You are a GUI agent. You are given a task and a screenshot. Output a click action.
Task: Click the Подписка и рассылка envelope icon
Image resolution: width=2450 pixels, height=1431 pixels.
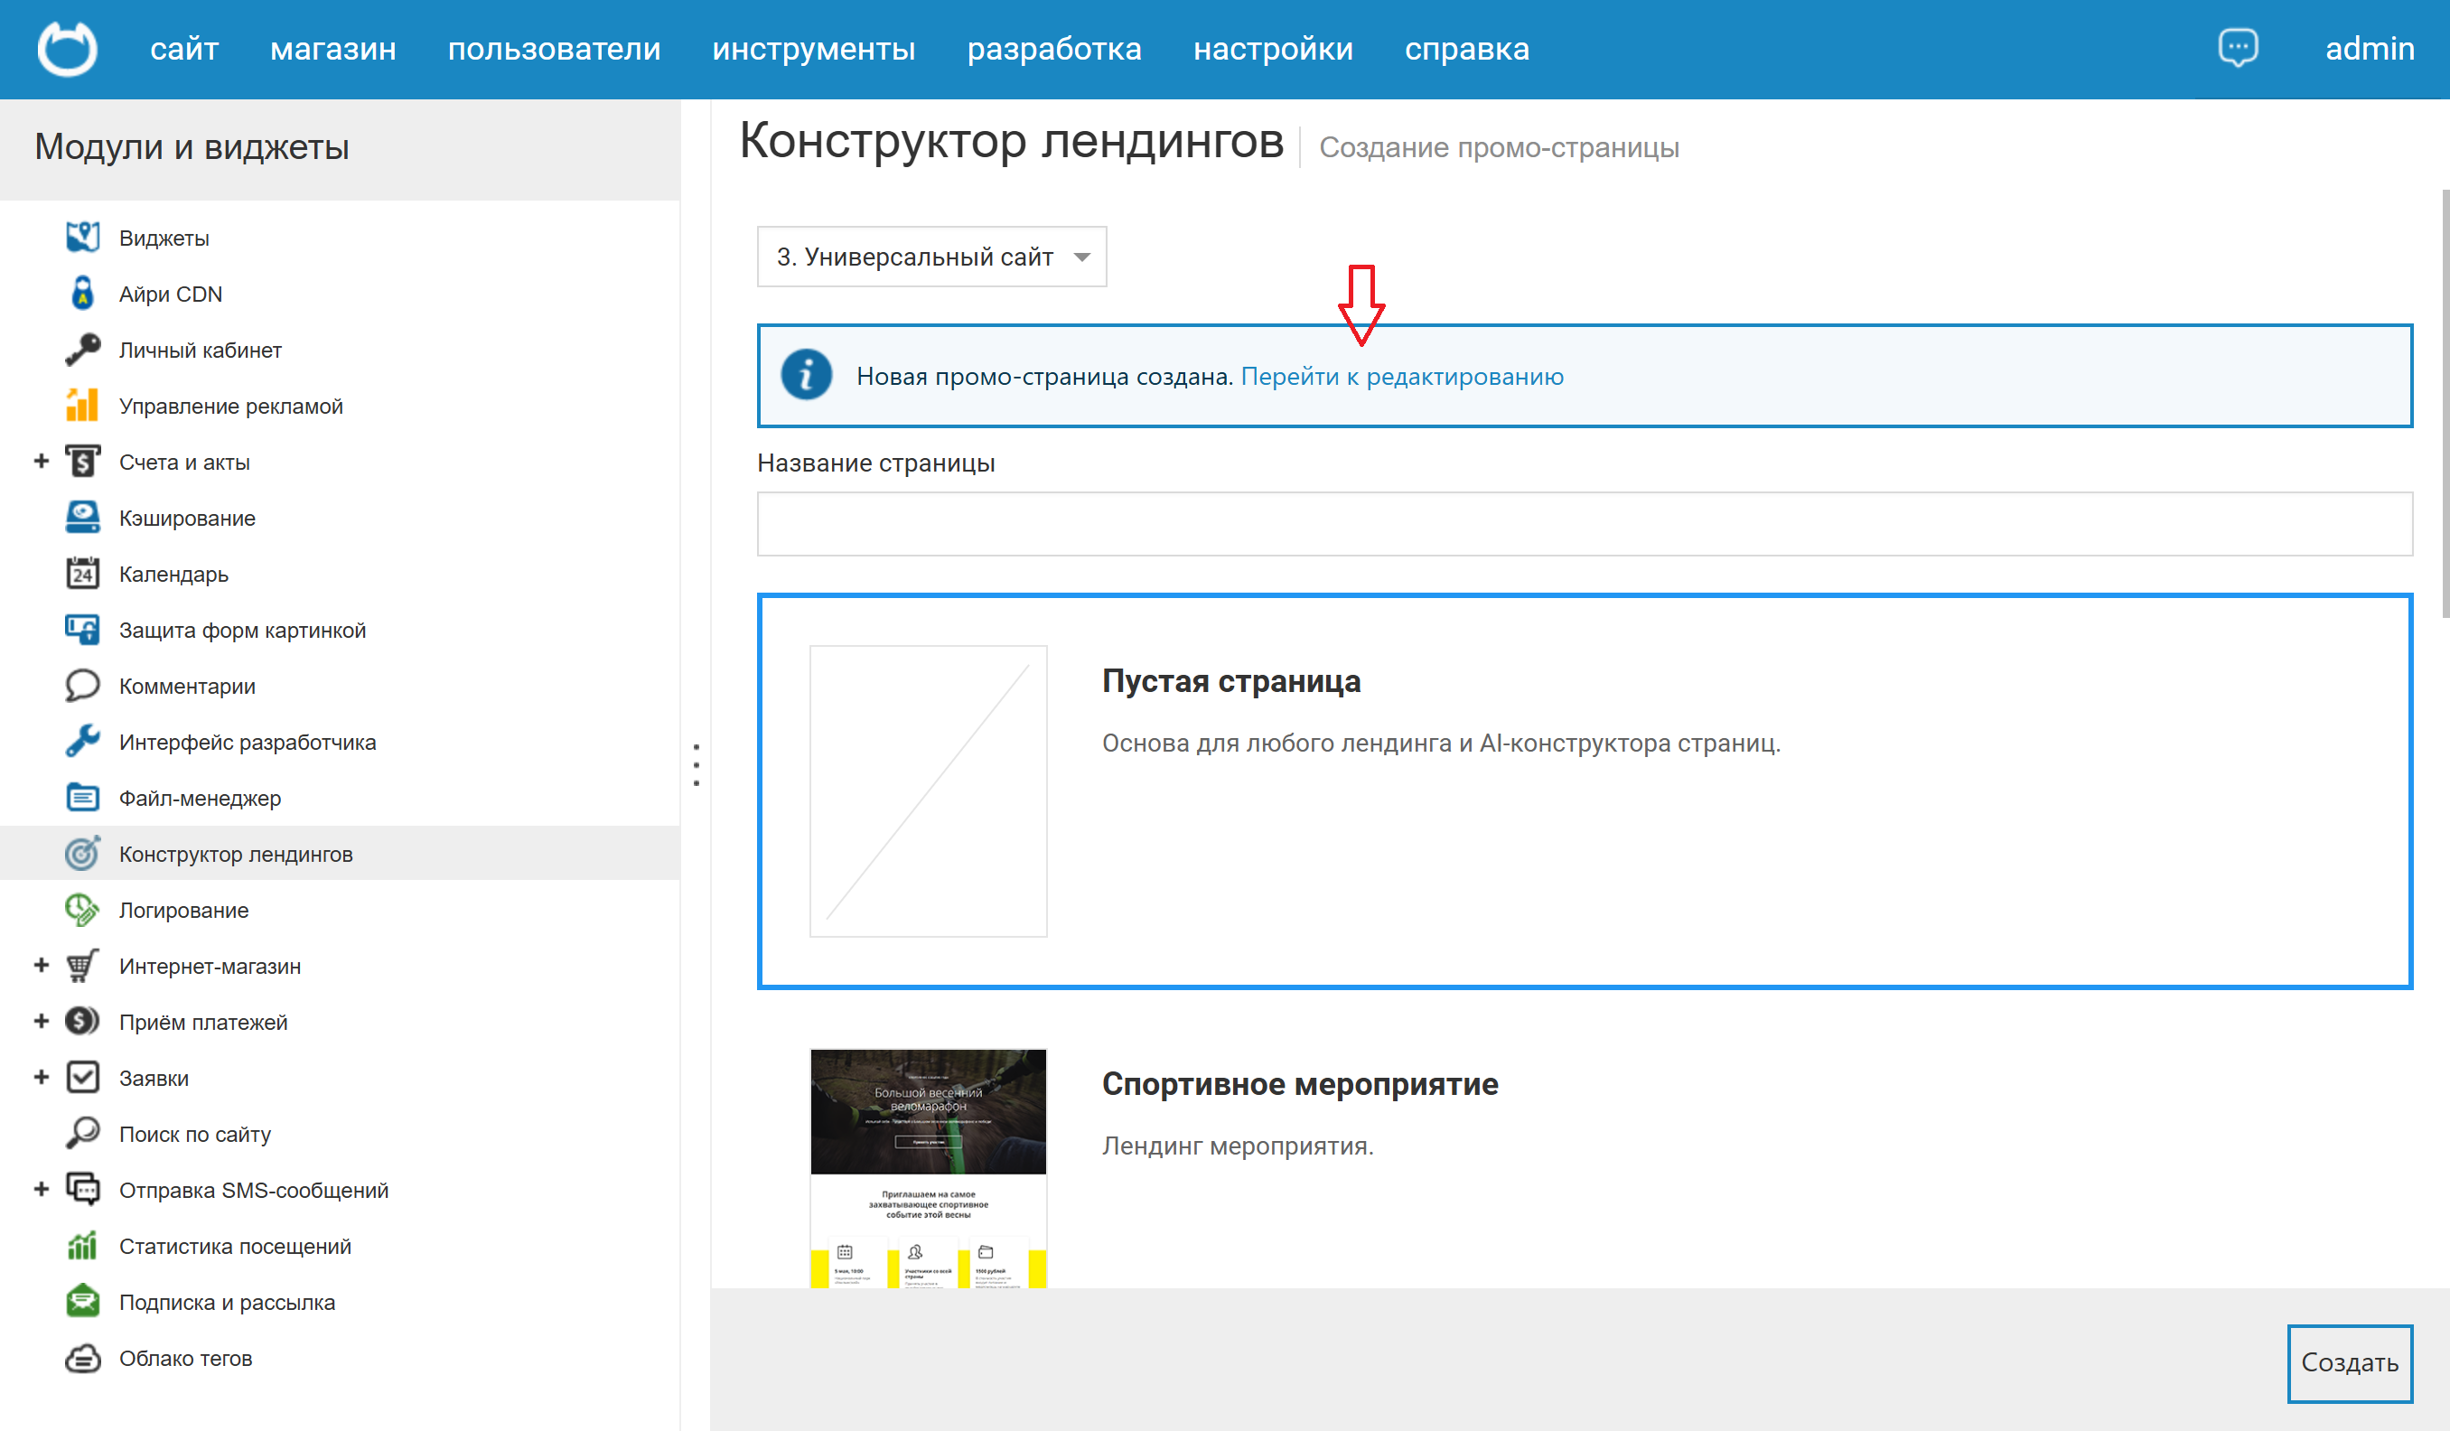click(82, 1302)
